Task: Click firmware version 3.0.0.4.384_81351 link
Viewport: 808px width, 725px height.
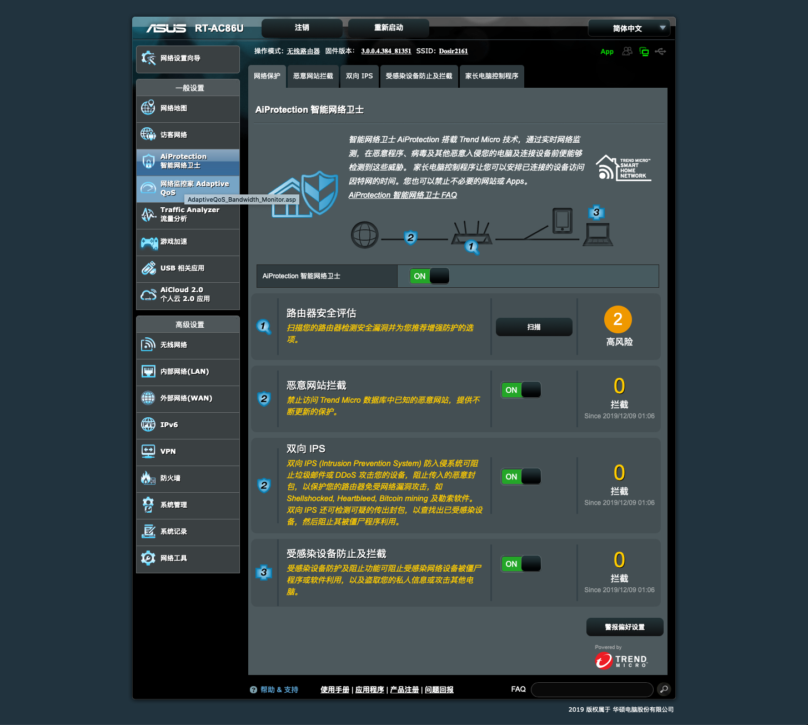Action: (386, 51)
